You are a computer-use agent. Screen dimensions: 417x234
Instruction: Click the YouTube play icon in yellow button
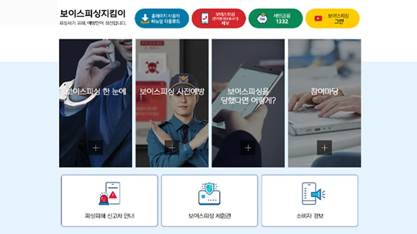318,18
